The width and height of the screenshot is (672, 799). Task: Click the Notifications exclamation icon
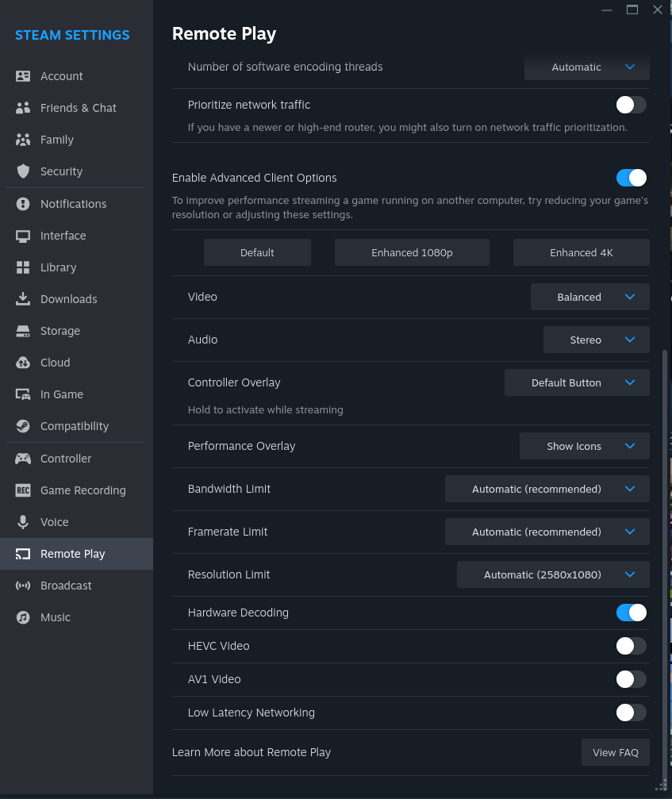point(23,204)
